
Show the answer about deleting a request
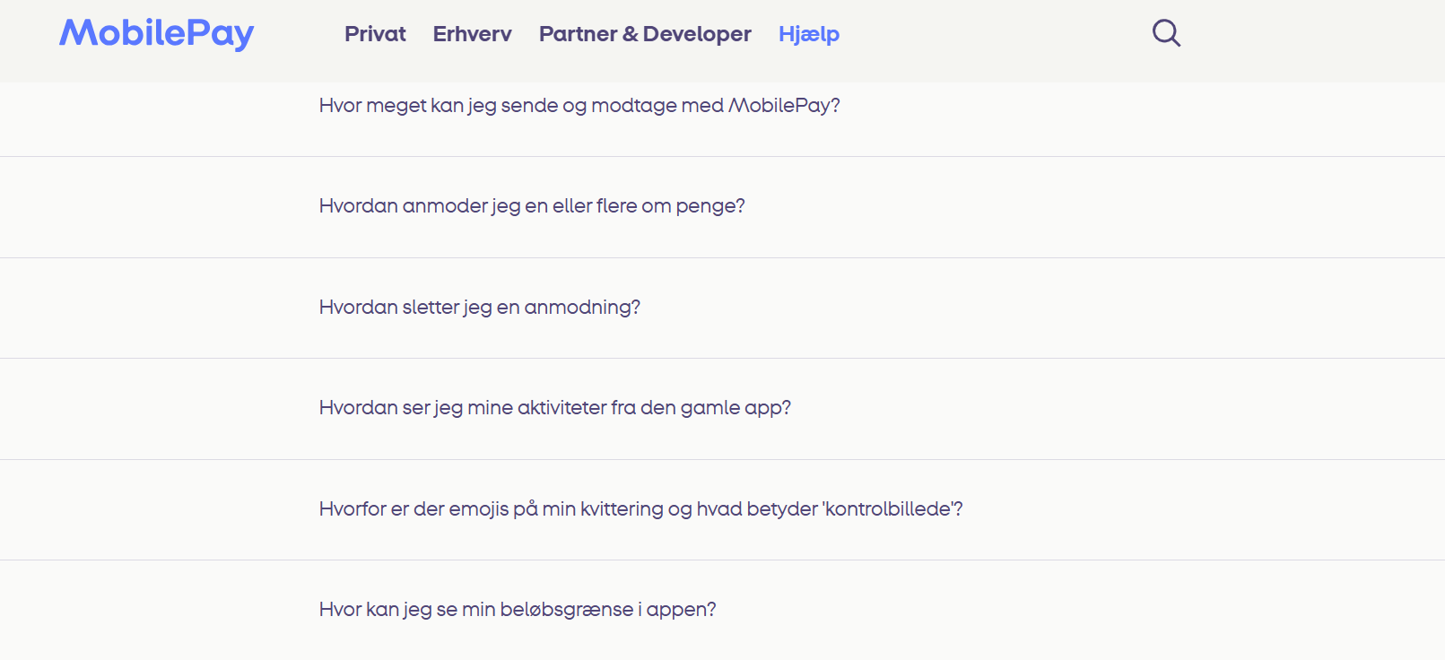tap(480, 308)
